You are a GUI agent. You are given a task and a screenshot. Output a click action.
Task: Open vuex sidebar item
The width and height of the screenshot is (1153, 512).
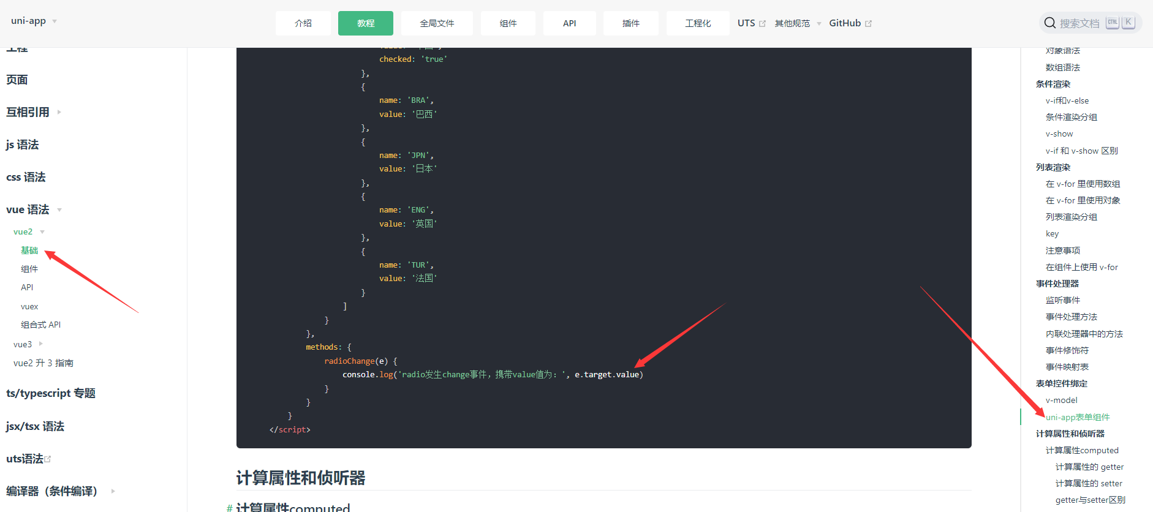coord(29,306)
